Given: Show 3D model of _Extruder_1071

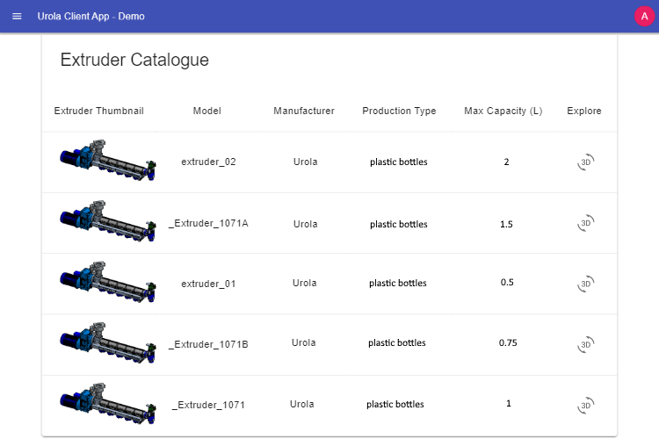Looking at the screenshot, I should [x=585, y=406].
